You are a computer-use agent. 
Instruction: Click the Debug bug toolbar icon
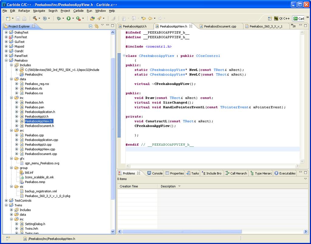pyautogui.click(x=59, y=19)
